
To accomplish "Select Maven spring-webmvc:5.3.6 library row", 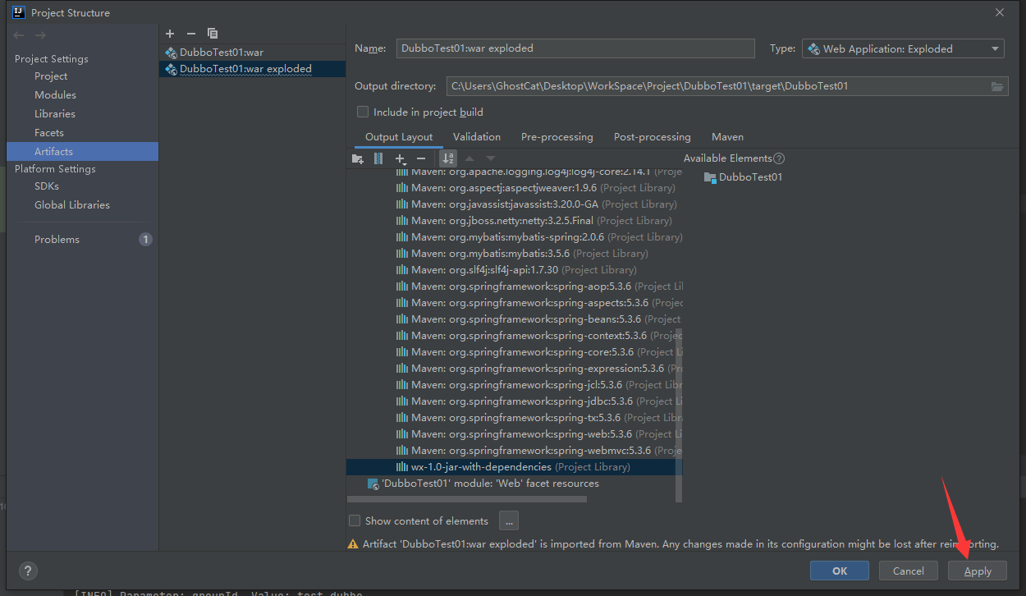I will [514, 451].
